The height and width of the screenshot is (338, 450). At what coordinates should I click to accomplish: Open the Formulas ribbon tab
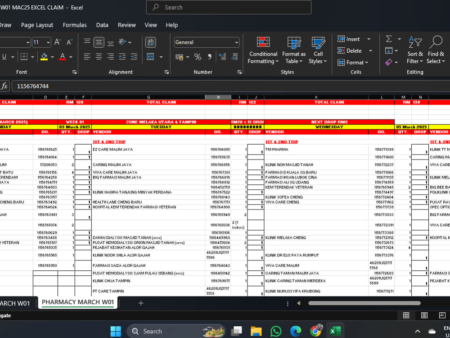pyautogui.click(x=75, y=25)
